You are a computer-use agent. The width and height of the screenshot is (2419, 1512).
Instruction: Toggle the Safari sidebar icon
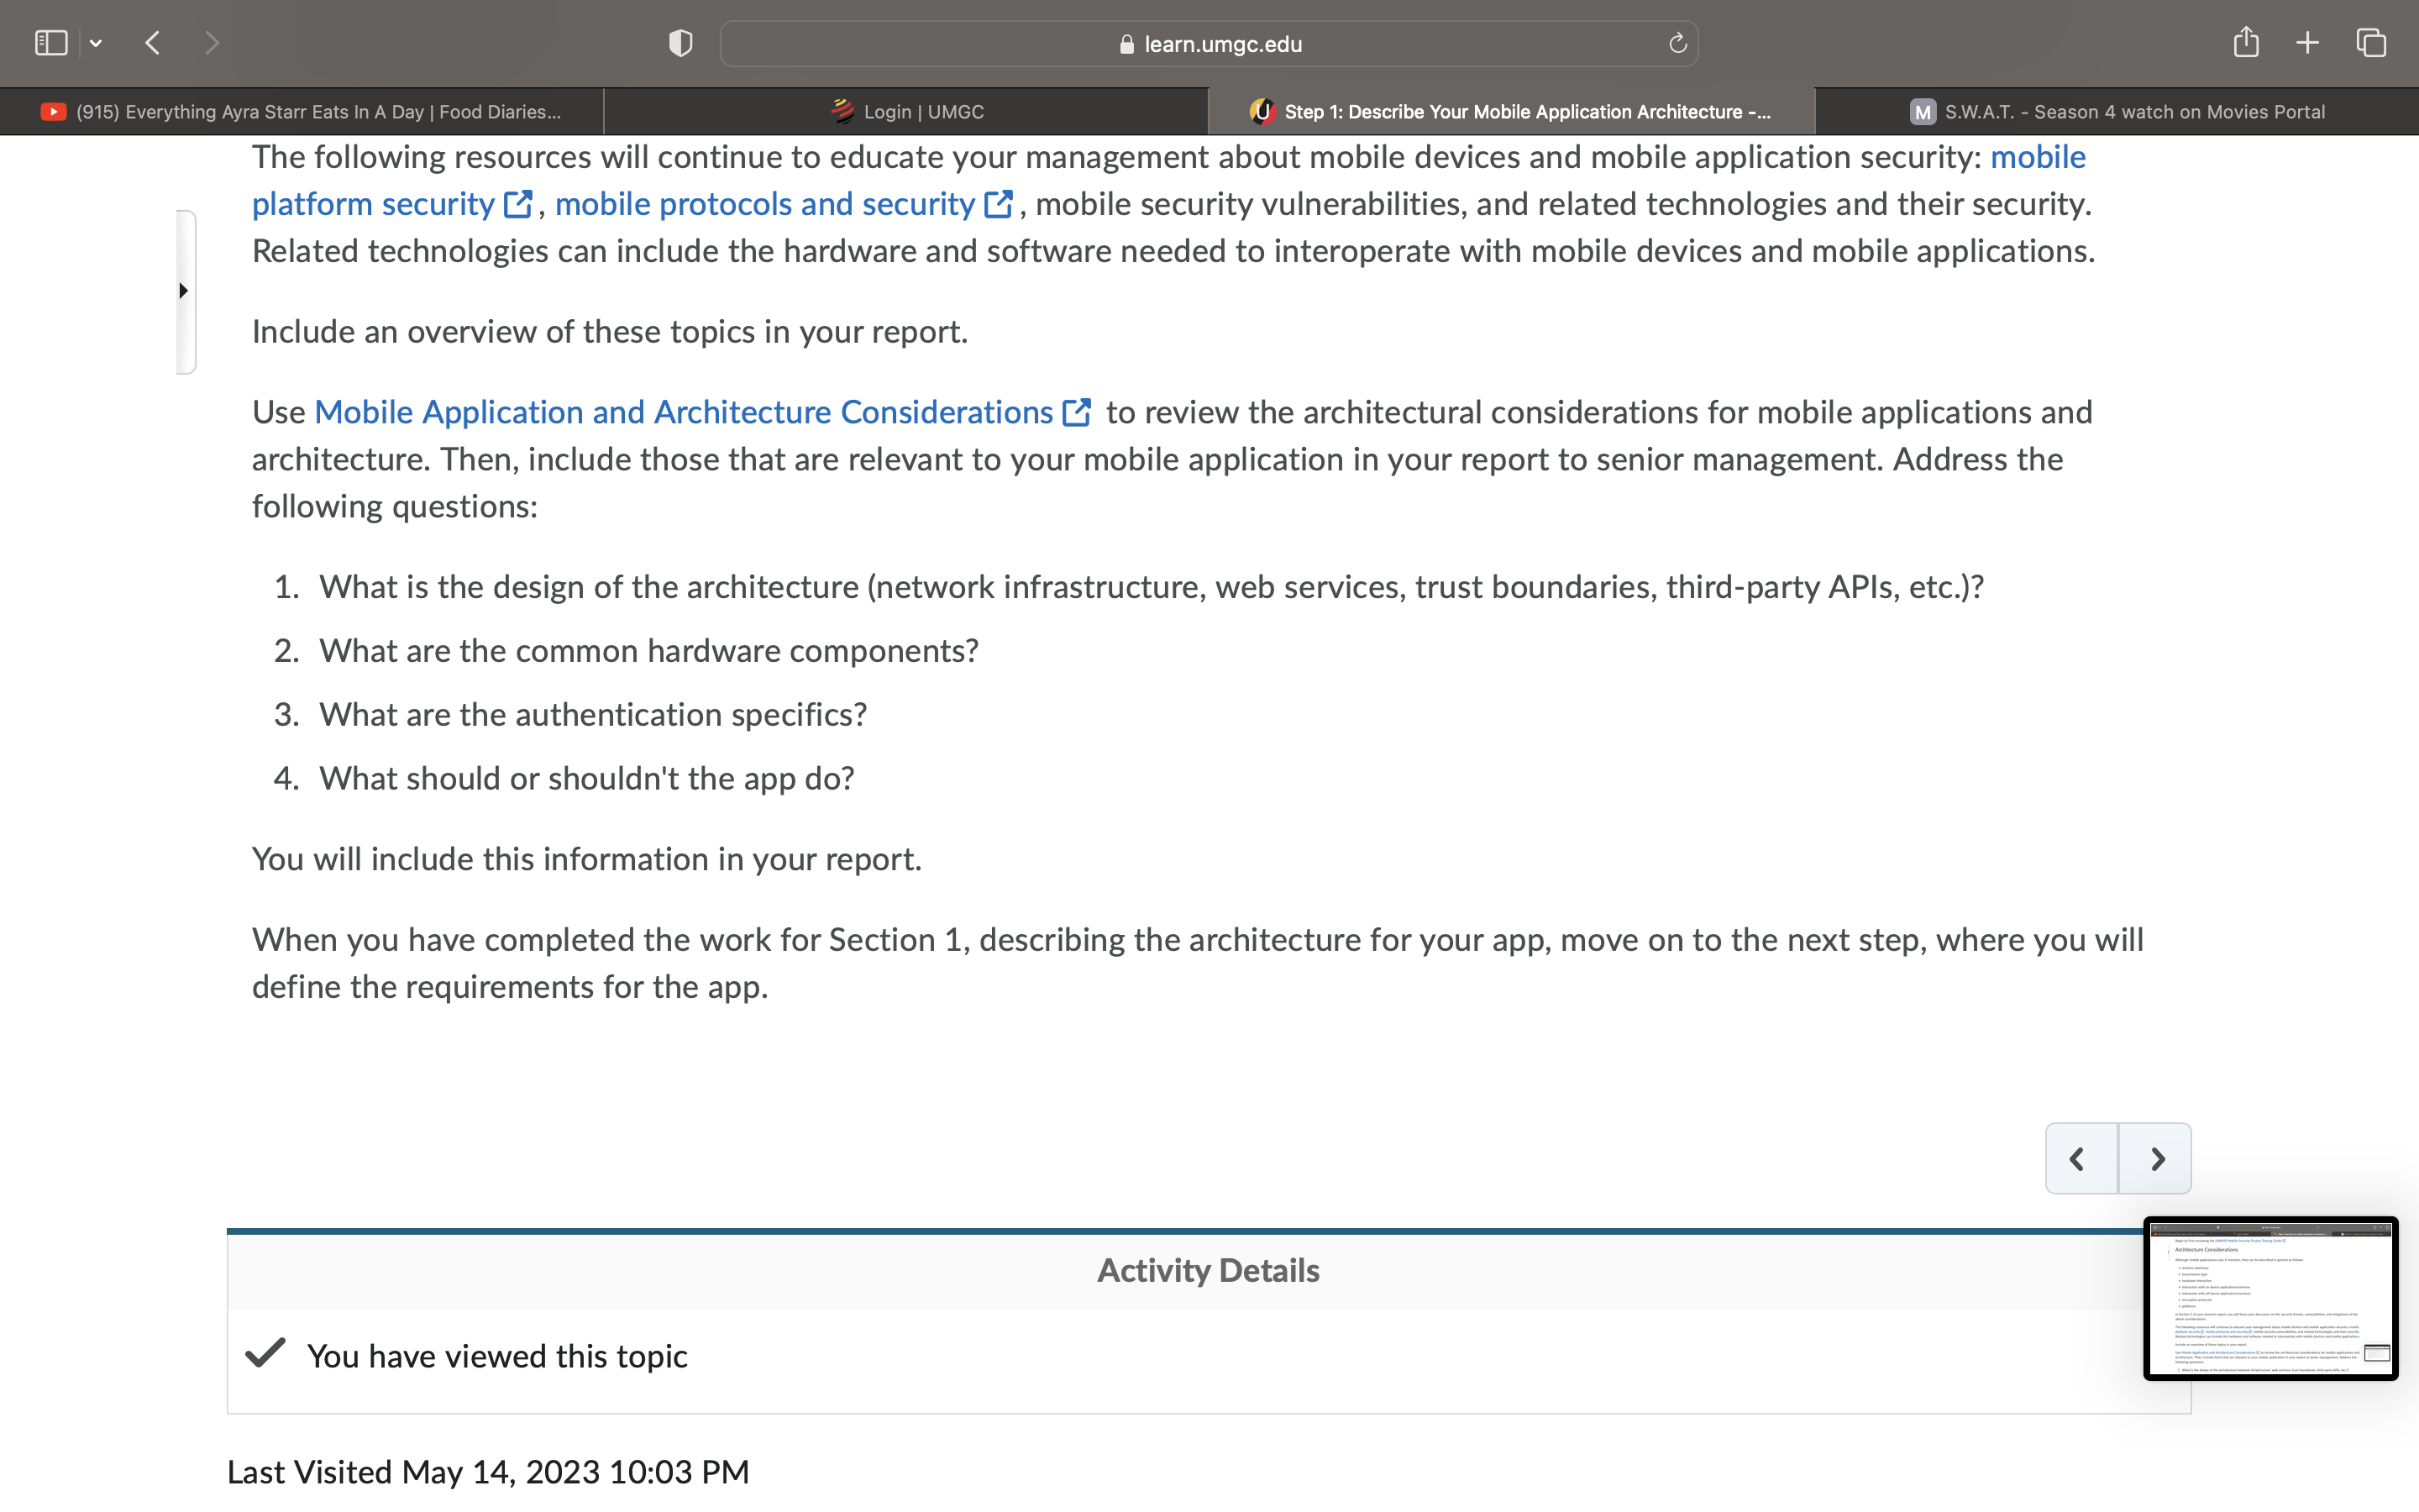51,43
